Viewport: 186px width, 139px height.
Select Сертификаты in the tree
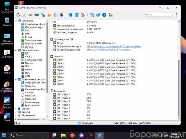30,102
